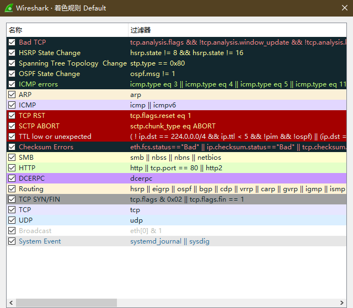Viewport: 353px width, 308px height.
Task: Click the filter ospf.msg != 1
Action: [152, 74]
